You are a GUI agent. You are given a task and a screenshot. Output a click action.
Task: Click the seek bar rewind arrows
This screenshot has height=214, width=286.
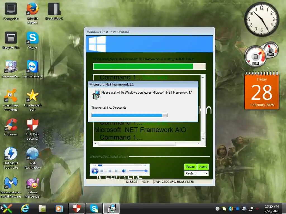click(94, 165)
